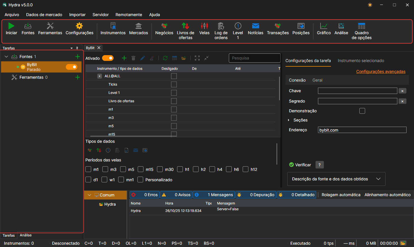This screenshot has width=414, height=247.
Task: Click the Chave input field
Action: (358, 91)
